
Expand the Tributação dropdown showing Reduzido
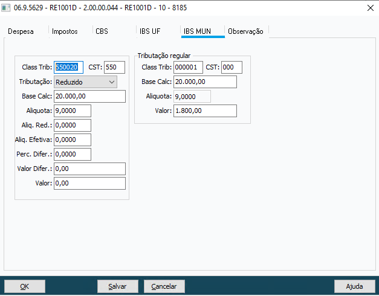[x=85, y=82]
